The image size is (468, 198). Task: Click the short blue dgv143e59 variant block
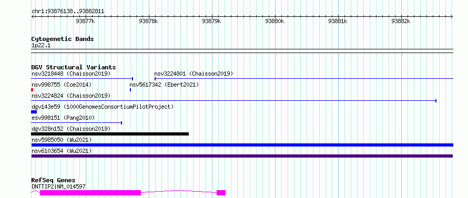(34, 112)
